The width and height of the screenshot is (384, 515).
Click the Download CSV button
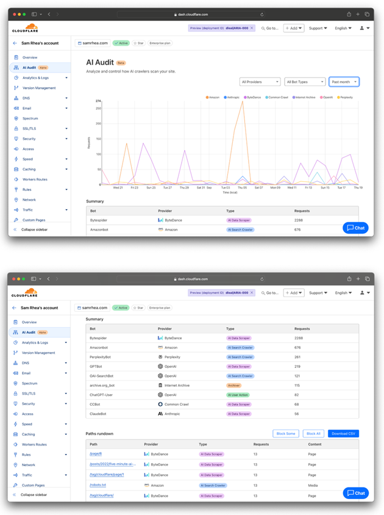(343, 433)
